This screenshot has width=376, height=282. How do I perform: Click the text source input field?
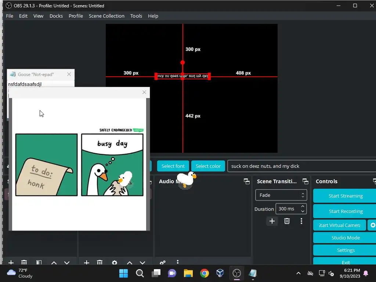click(x=302, y=166)
